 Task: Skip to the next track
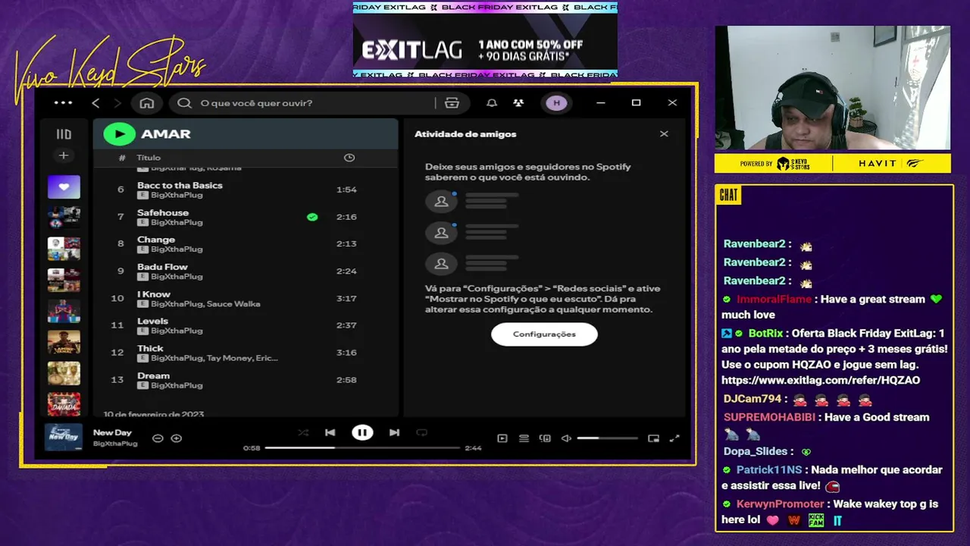click(x=394, y=433)
